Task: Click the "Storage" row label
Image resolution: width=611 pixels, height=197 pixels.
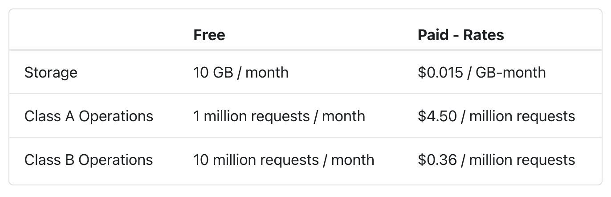Action: coord(51,72)
